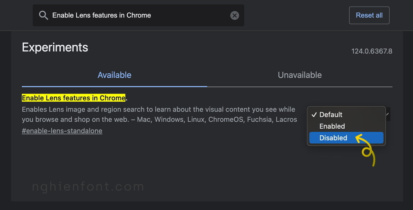Click highlighted Enable Lens features title
Screen dimensions: 413x210
tap(73, 98)
